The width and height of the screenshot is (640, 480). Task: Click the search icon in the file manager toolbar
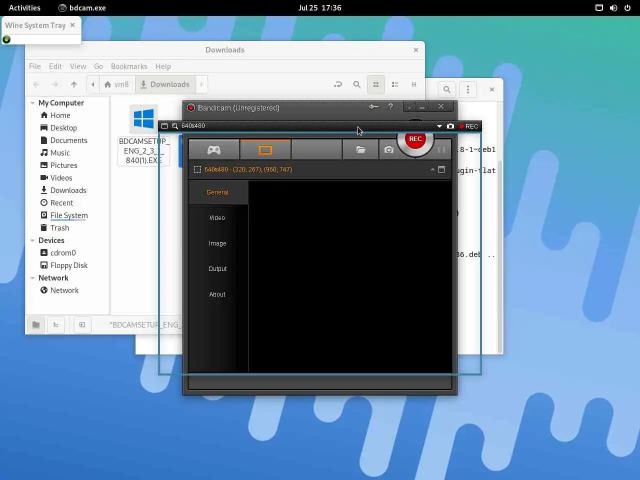tap(357, 84)
